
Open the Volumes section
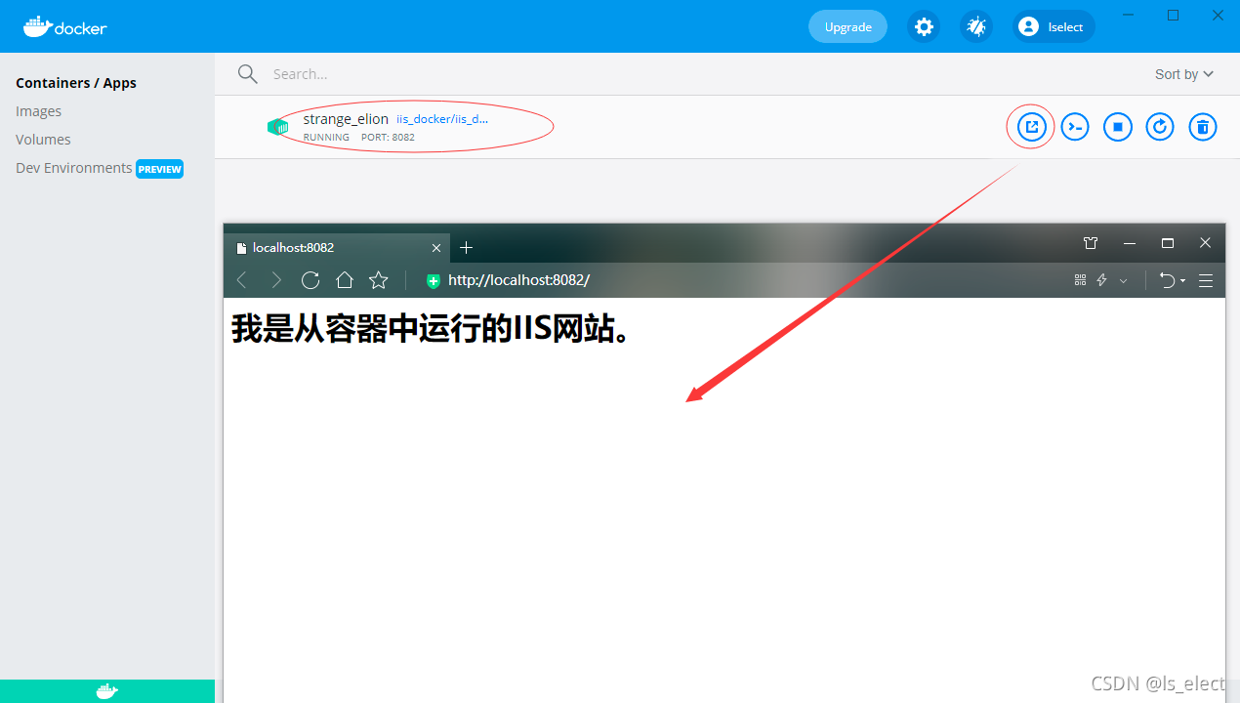point(43,140)
